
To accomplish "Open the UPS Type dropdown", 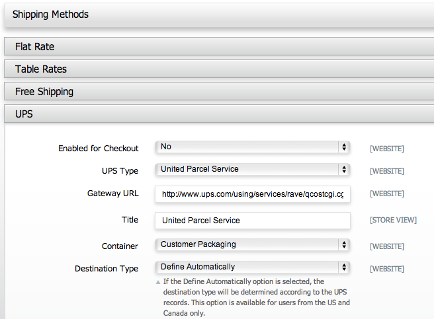I will click(x=253, y=169).
